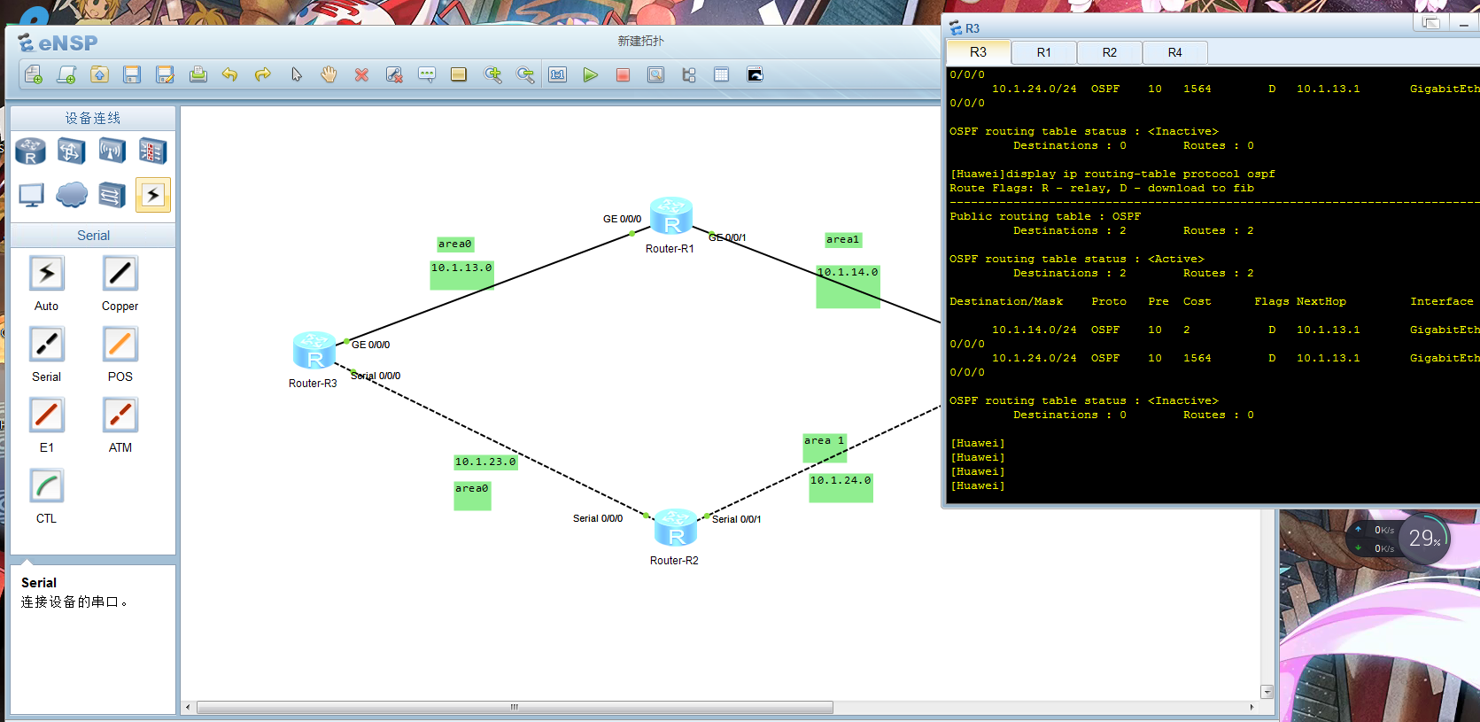Choose the Switch device category
1480x722 pixels.
[x=71, y=151]
